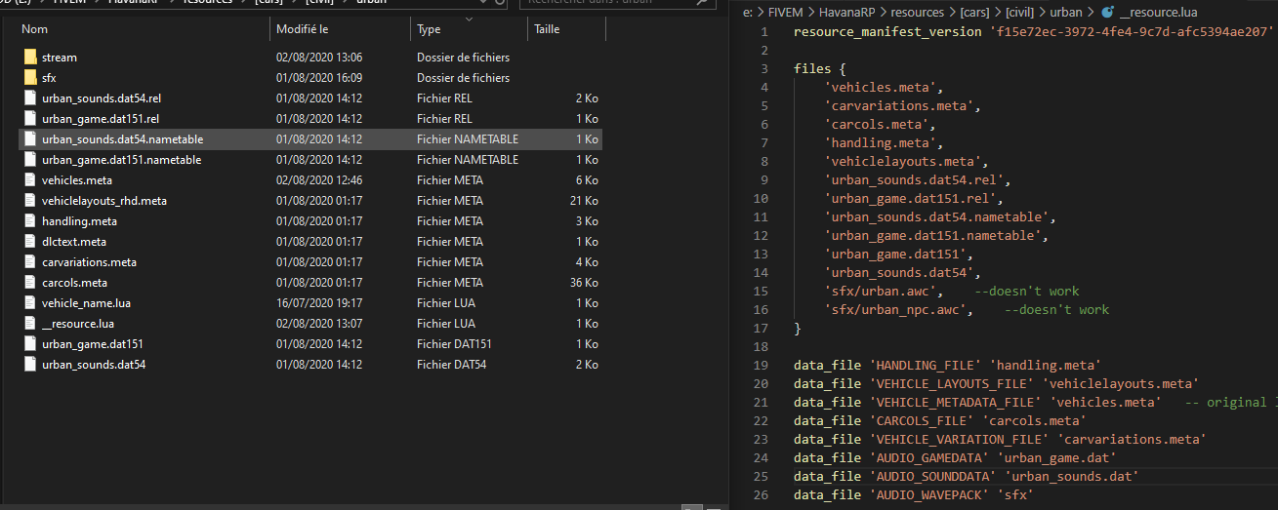Sort files by the Nom column header
1278x510 pixels.
click(x=34, y=29)
